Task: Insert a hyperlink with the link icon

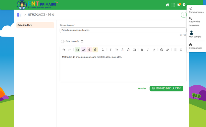Action: click(167, 50)
